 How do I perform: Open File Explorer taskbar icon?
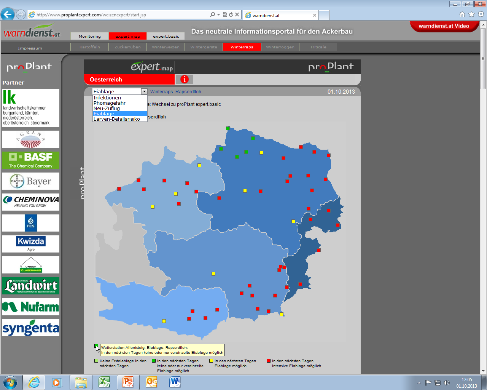(81, 382)
